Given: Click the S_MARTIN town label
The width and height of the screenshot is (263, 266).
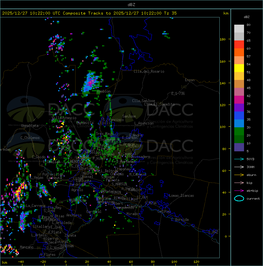Looking at the screenshot, I should click(119, 184).
